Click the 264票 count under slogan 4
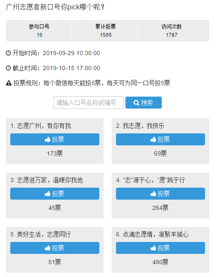The height and width of the screenshot is (277, 217). coord(161,208)
